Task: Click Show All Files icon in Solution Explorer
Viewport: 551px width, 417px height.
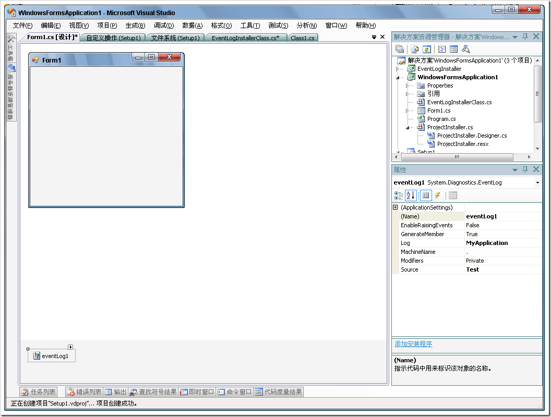Action: [415, 49]
